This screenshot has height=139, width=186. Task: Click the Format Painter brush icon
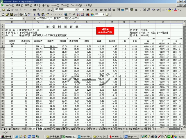47,14
